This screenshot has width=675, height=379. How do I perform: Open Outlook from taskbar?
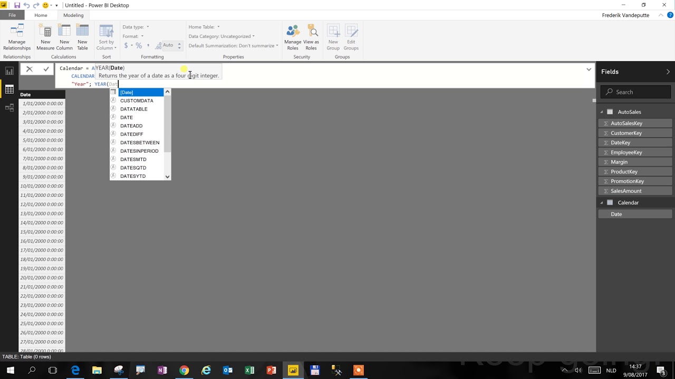tap(228, 370)
